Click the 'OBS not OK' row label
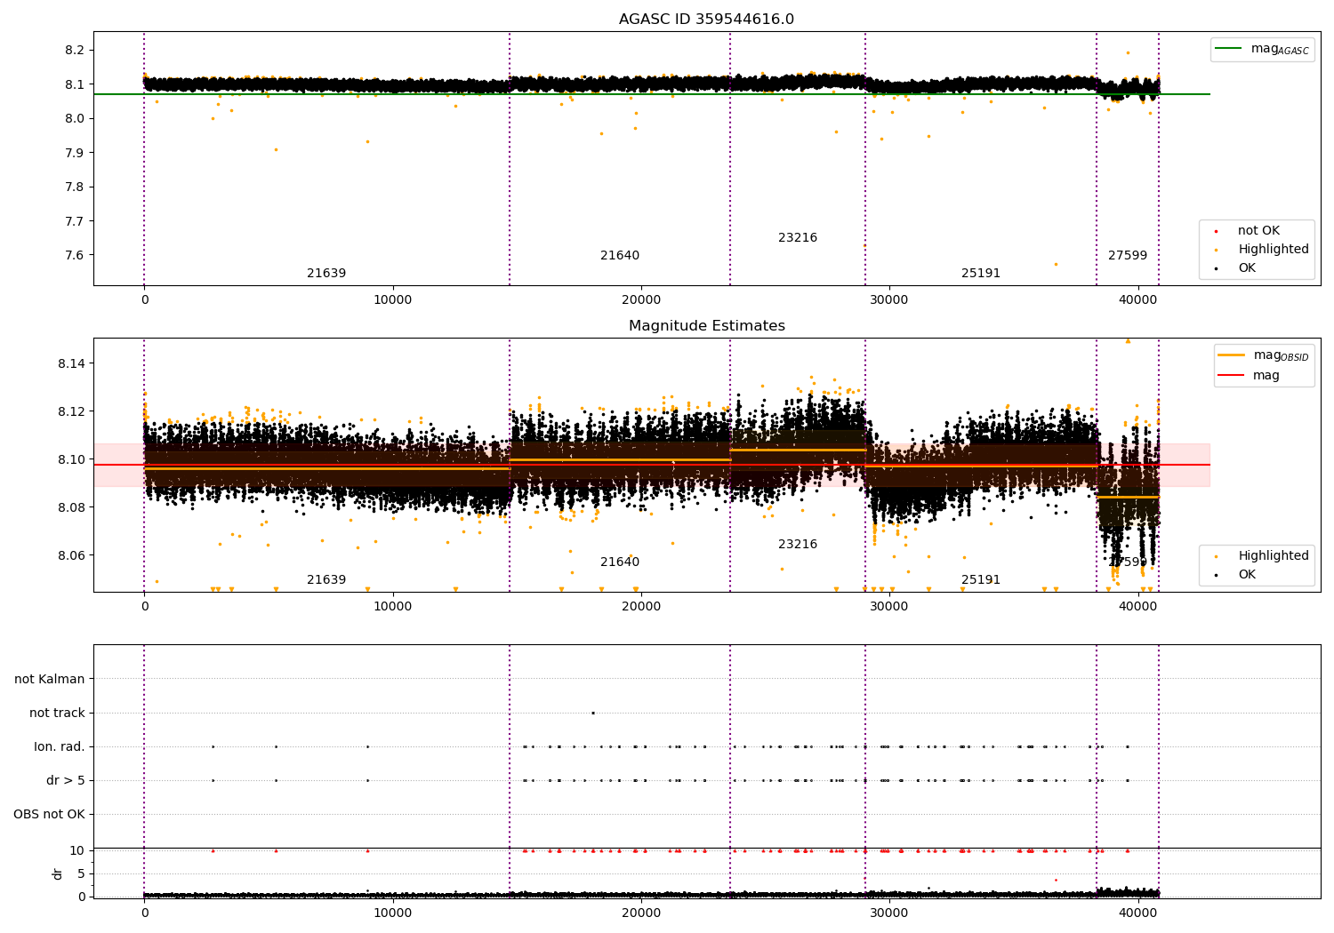 [x=49, y=815]
